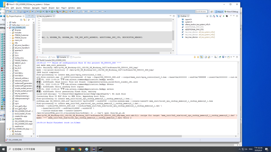This screenshot has height=152, width=271.
Task: Open the Nios II menu
Action: click(64, 8)
